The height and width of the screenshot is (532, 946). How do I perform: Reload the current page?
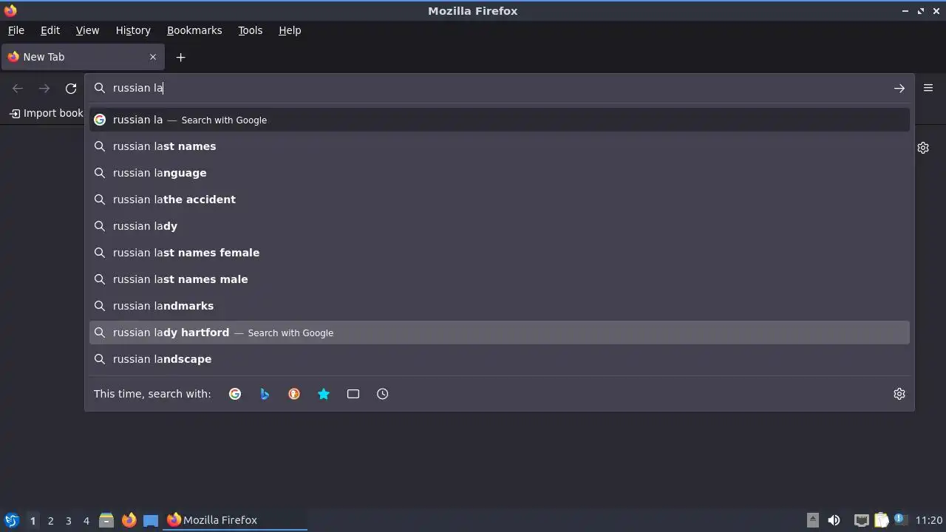71,88
